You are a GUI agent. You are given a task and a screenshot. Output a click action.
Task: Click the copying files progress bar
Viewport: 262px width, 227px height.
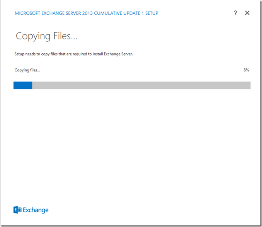coord(132,85)
